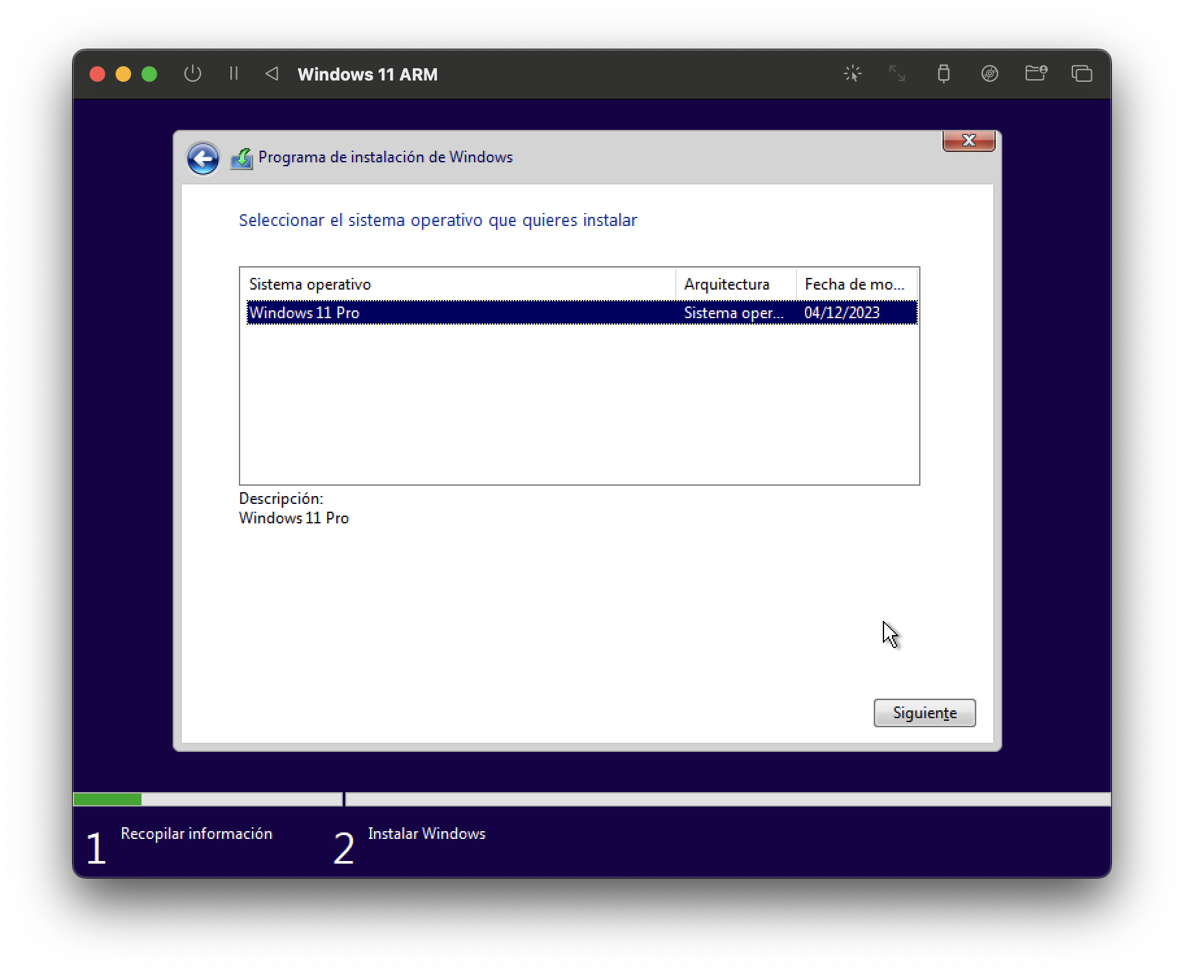This screenshot has width=1184, height=974.
Task: Click the Fecha de mo... column header
Action: click(x=856, y=284)
